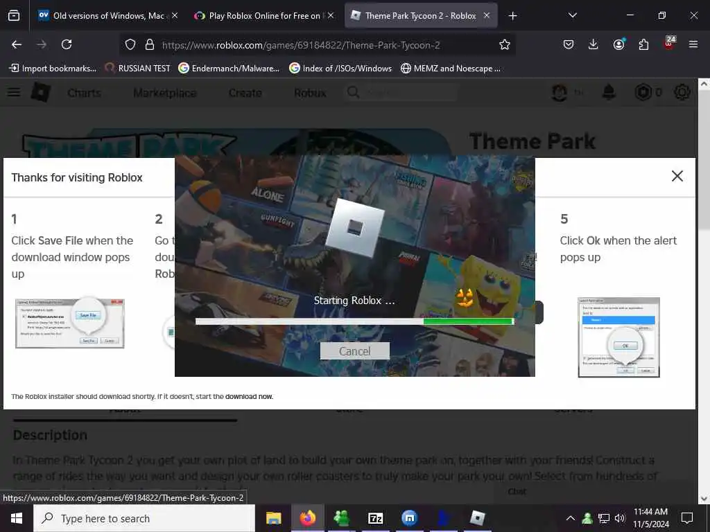Open the Windows Start menu
Screen dimensions: 710x532
pos(17,518)
